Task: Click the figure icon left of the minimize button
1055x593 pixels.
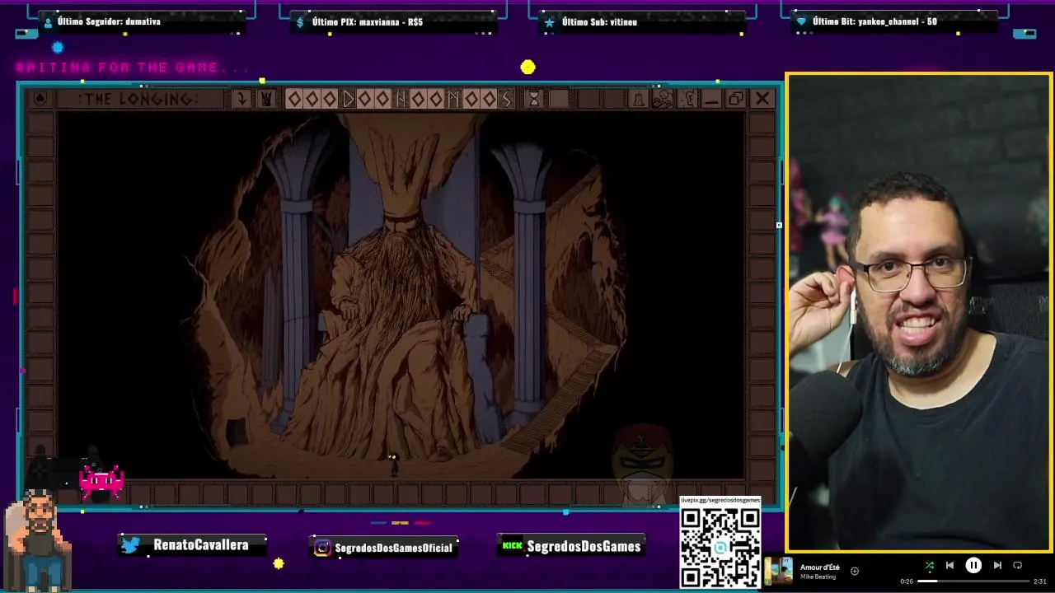Action: [687, 99]
